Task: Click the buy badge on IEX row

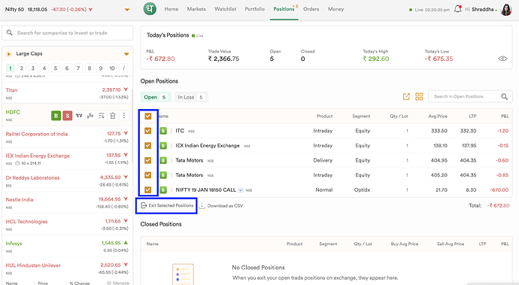Action: tap(163, 145)
